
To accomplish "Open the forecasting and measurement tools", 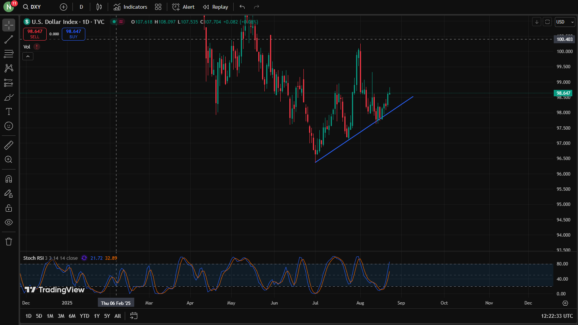I will point(9,83).
